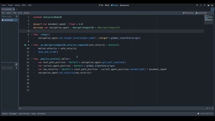This screenshot has width=215, height=121.
Task: Open the Audio bottom panel
Action: pyautogui.click(x=34, y=114)
